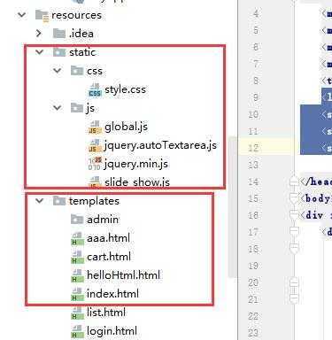Toggle code fold marker on line 20

[x=294, y=282]
